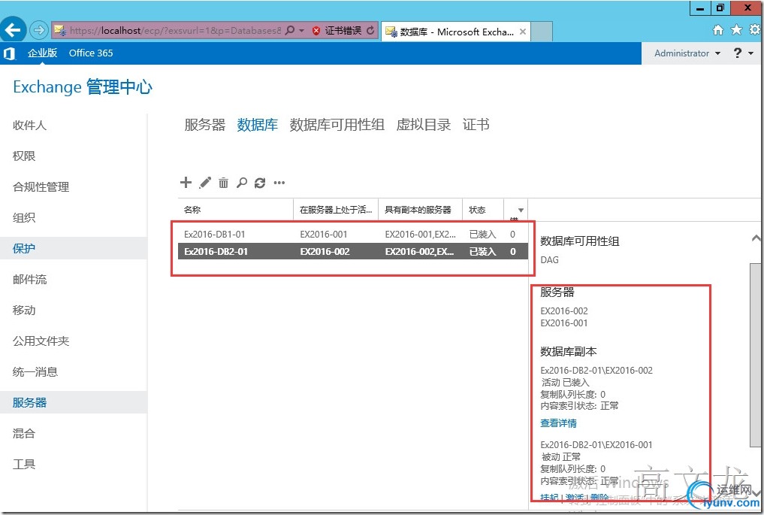Click the Office logo icon
This screenshot has width=764, height=515.
[9, 53]
